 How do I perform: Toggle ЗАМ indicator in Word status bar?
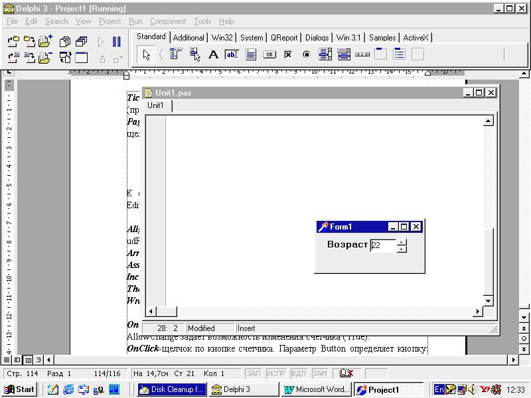click(x=320, y=373)
